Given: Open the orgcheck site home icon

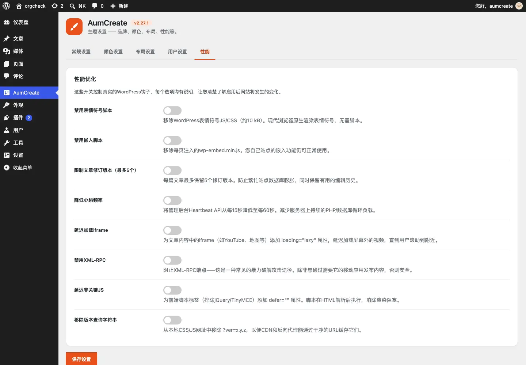Looking at the screenshot, I should (x=19, y=6).
